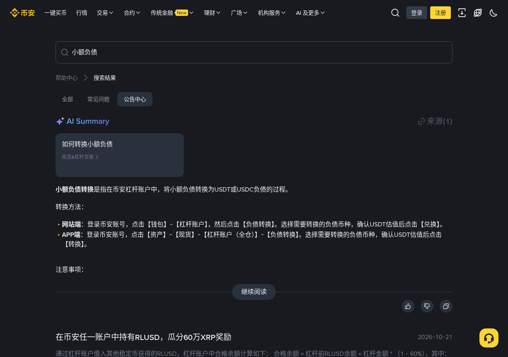This screenshot has height=357, width=508.
Task: Click the thumbs up feedback icon
Action: [x=408, y=306]
